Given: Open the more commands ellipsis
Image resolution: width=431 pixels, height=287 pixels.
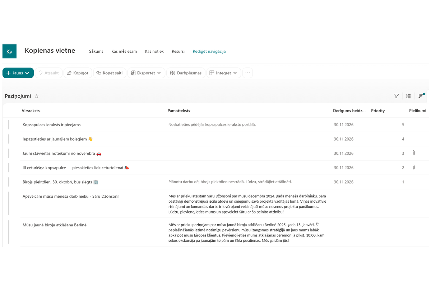Looking at the screenshot, I should click(x=247, y=73).
